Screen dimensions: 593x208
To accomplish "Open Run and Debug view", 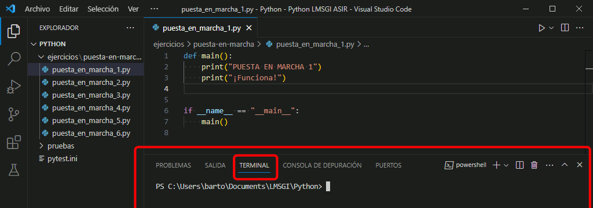I will point(14,87).
